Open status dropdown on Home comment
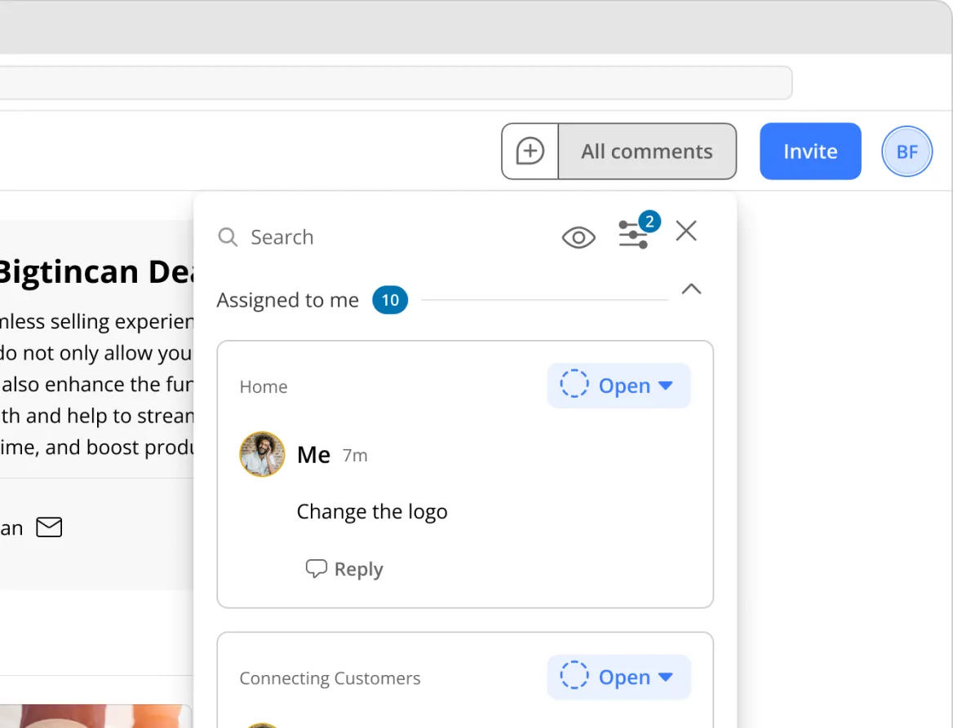The height and width of the screenshot is (728, 953). tap(618, 386)
